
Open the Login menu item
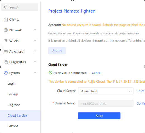[x=11, y=84]
